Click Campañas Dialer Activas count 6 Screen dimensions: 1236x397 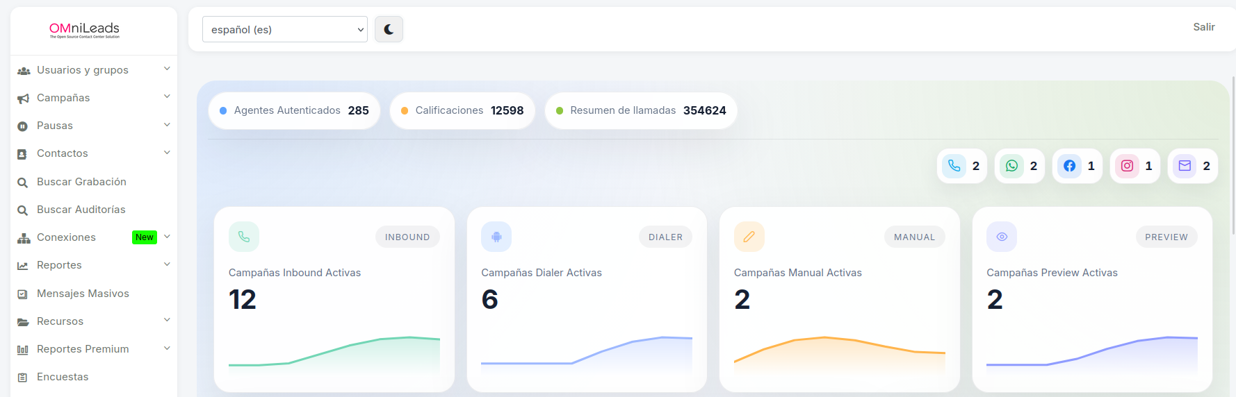pos(489,300)
